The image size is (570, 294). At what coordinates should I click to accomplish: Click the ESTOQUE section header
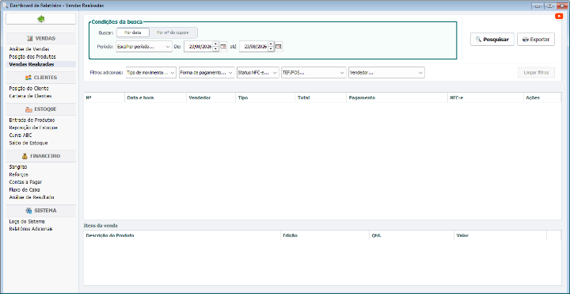point(40,109)
